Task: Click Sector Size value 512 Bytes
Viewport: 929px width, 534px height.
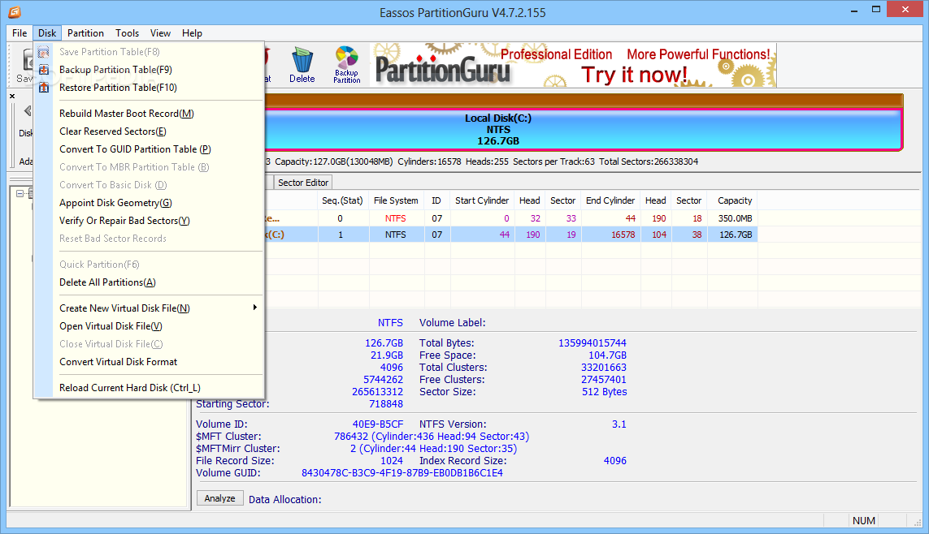Action: [604, 391]
